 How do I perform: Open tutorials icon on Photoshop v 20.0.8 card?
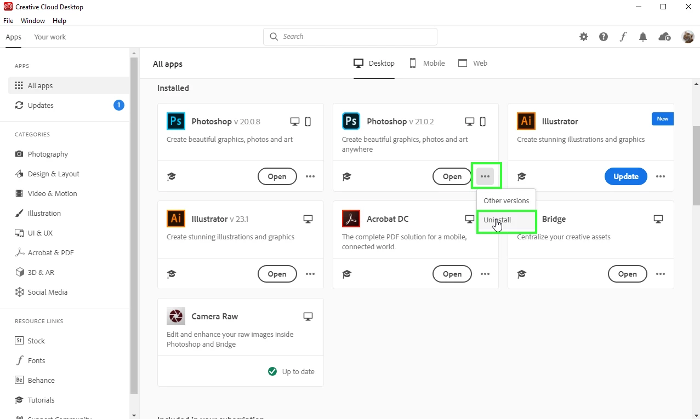(x=172, y=176)
